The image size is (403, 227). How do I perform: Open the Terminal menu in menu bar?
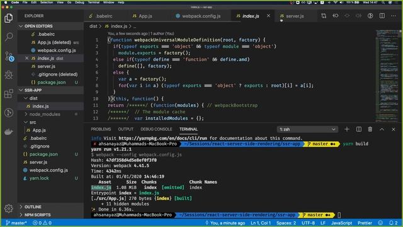click(94, 3)
